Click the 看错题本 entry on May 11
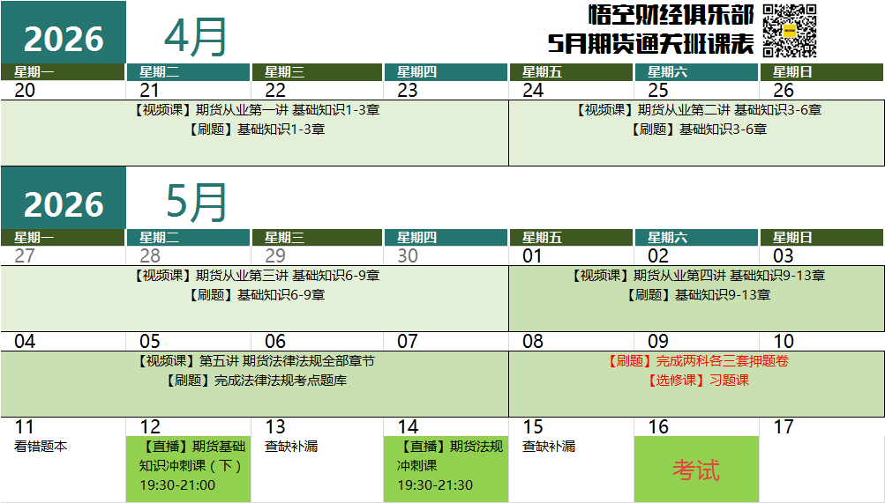Screen dimensions: 885x503 point(41,447)
